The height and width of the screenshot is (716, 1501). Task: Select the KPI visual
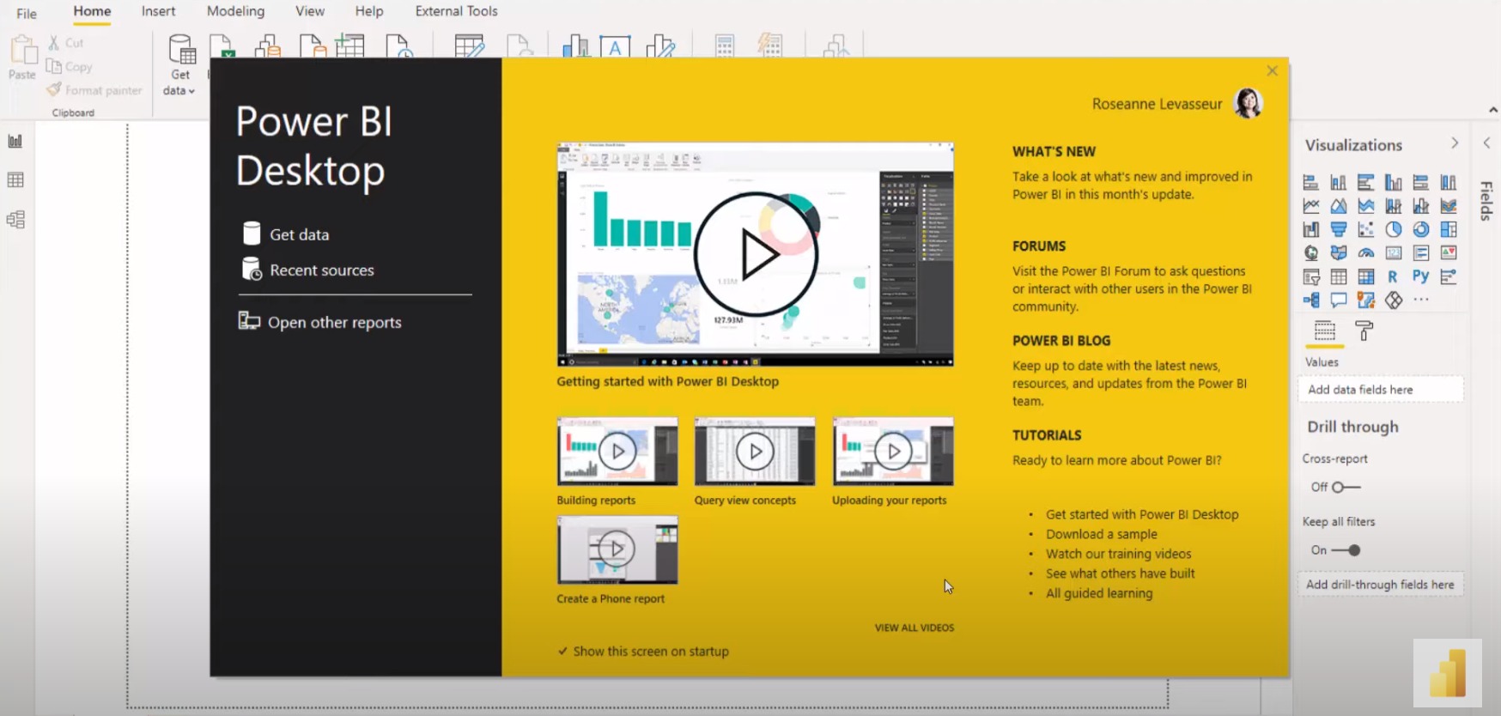(1448, 252)
